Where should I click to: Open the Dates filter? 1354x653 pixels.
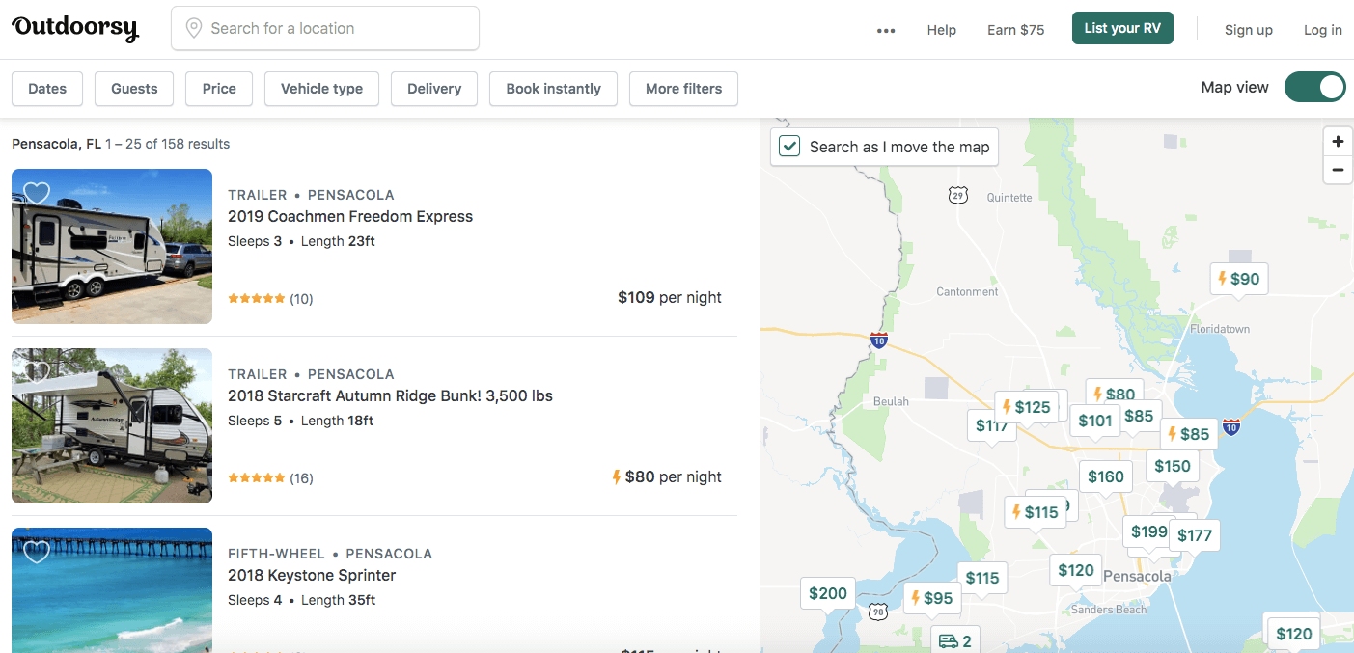47,89
